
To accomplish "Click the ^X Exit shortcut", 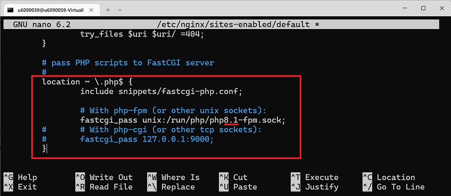I will 20,187.
